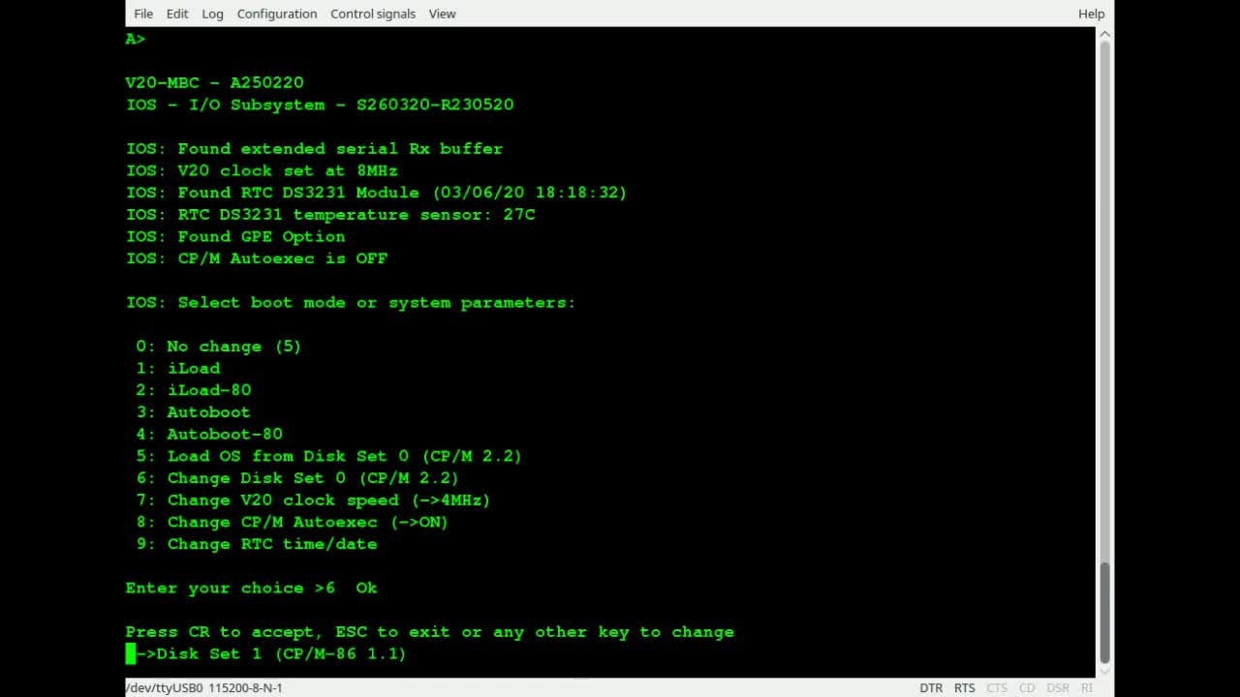Screen dimensions: 1240x697
Task: Click the '3: Autoboot' option line
Action: (x=193, y=412)
